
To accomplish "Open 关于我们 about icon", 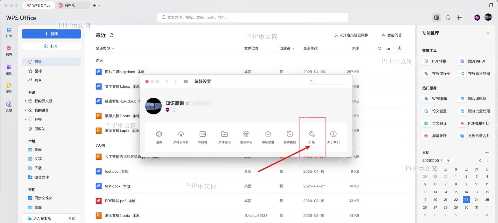I will click(x=333, y=137).
